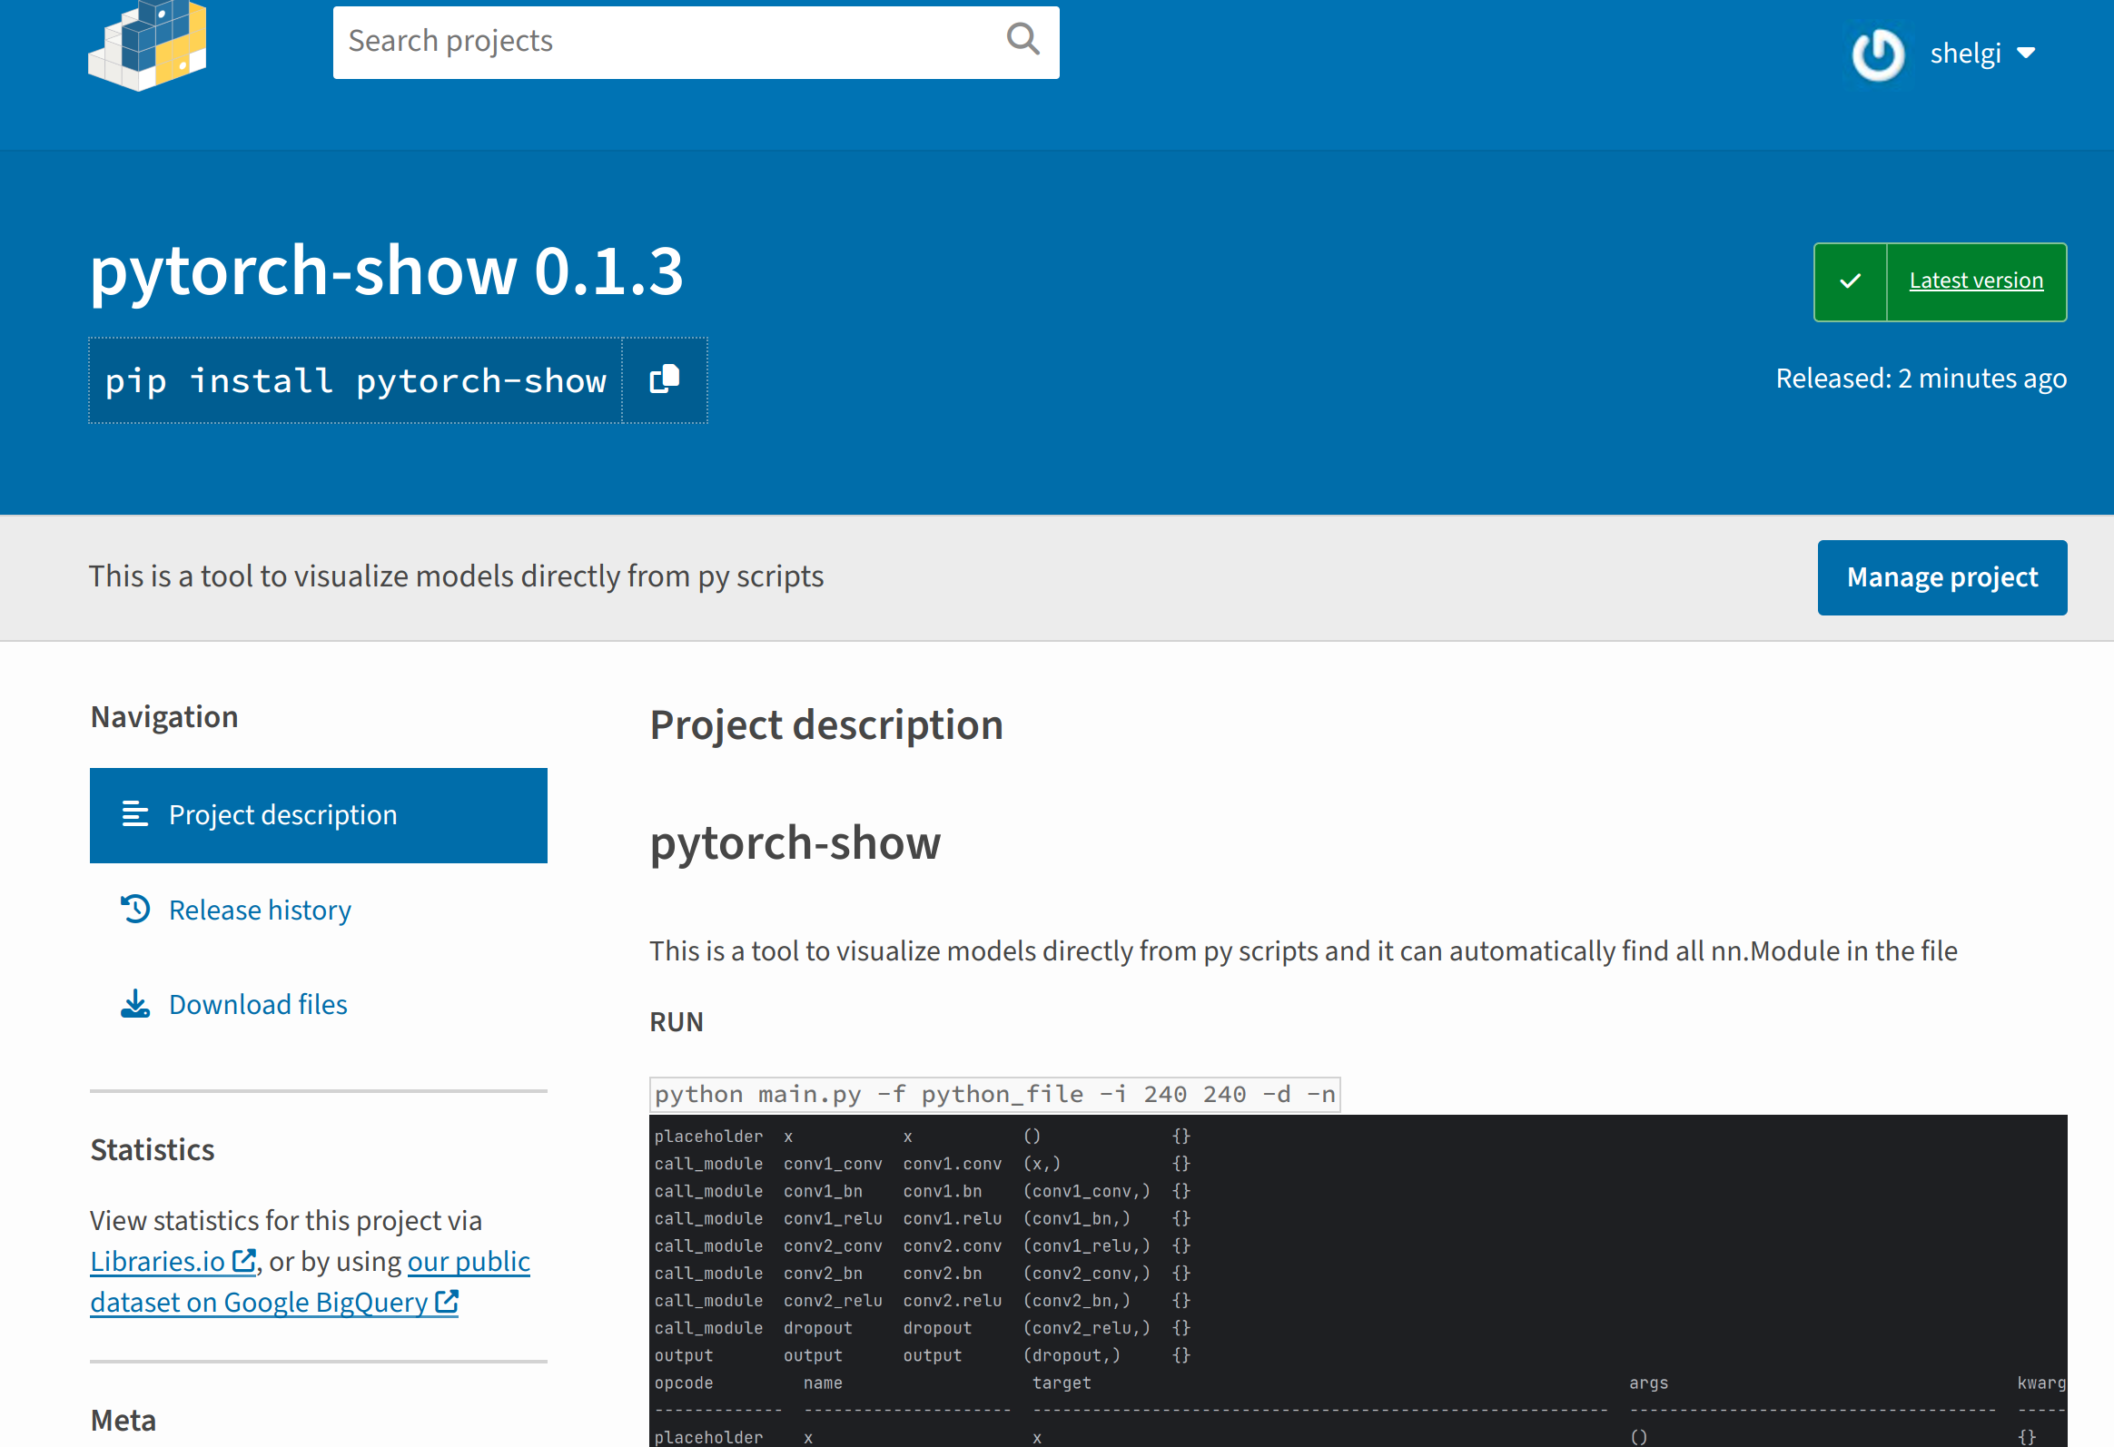Expand the shelgi account dropdown arrow

pyautogui.click(x=2026, y=54)
